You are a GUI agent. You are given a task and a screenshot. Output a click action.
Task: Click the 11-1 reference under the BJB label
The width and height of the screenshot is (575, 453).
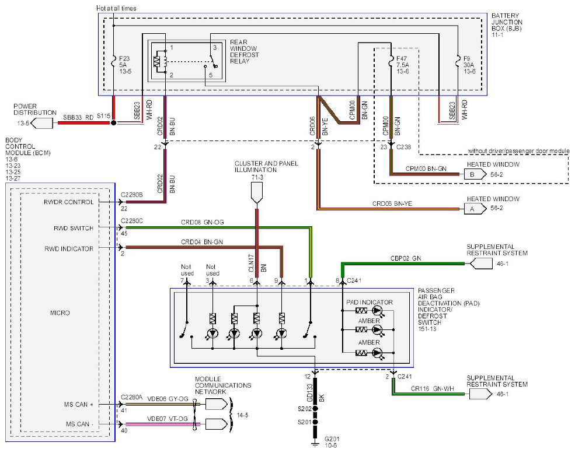[x=497, y=35]
